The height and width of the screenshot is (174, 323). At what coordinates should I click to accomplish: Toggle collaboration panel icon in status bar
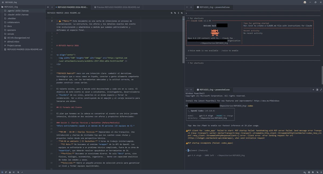coord(10,172)
